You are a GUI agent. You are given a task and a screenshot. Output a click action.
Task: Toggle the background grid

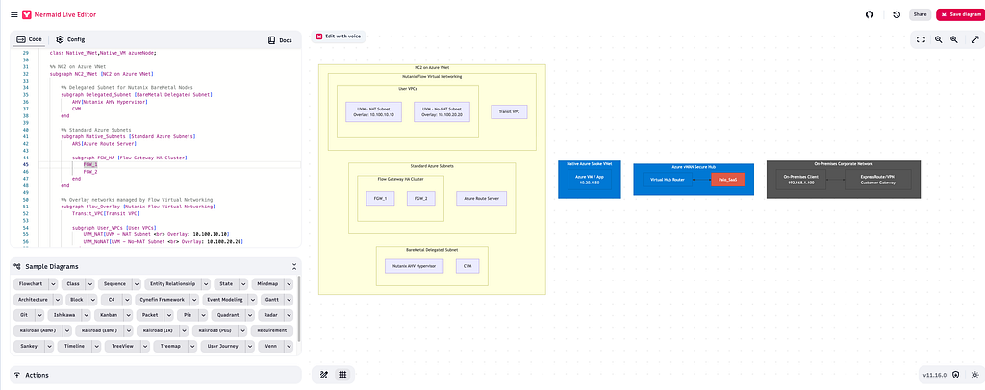[x=342, y=375]
